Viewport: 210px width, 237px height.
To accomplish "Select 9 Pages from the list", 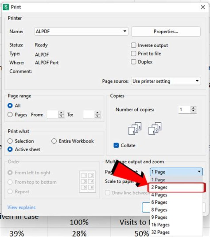I will pyautogui.click(x=176, y=217).
